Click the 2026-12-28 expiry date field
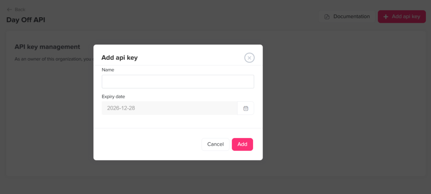431x194 pixels. pos(169,108)
